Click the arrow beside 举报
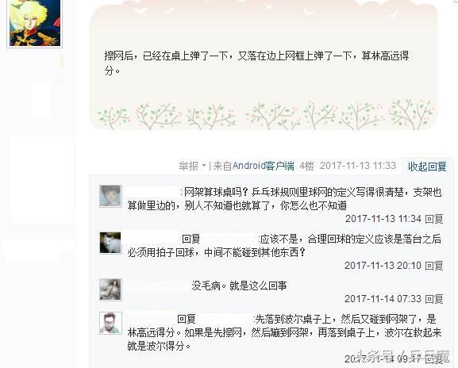This screenshot has width=458, height=368. 204,166
